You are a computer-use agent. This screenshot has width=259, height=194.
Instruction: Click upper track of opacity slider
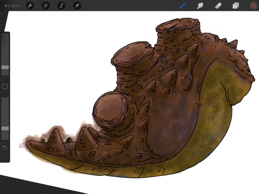pos(5,109)
